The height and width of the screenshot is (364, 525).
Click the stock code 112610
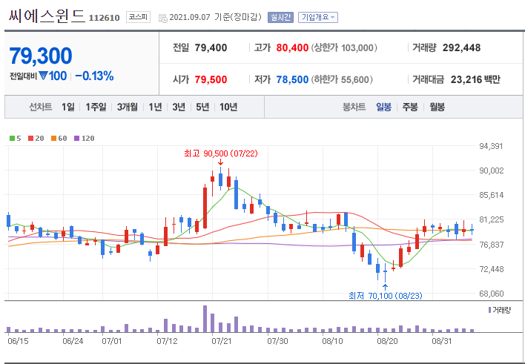[x=104, y=18]
